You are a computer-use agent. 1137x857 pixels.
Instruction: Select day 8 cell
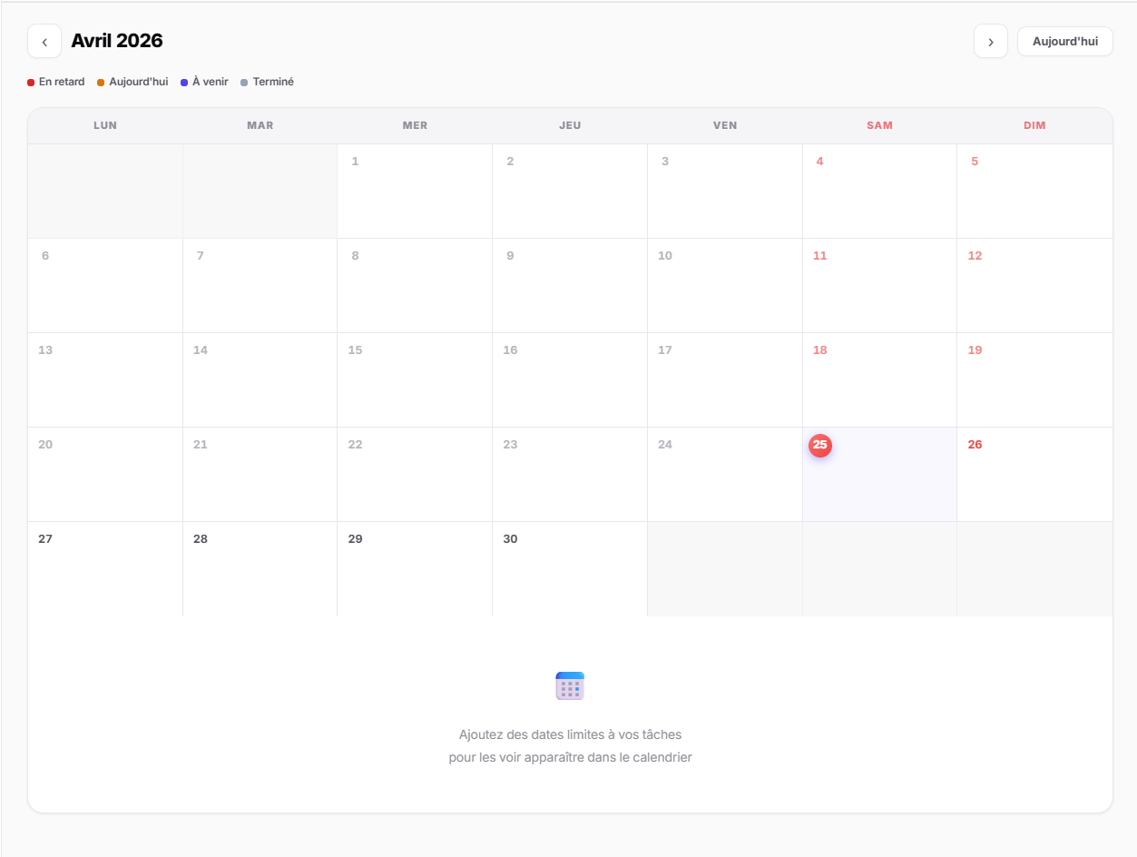[x=415, y=286]
